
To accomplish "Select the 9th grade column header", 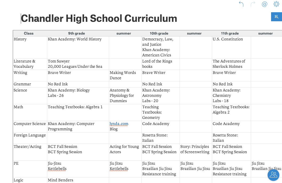I will (x=77, y=33).
